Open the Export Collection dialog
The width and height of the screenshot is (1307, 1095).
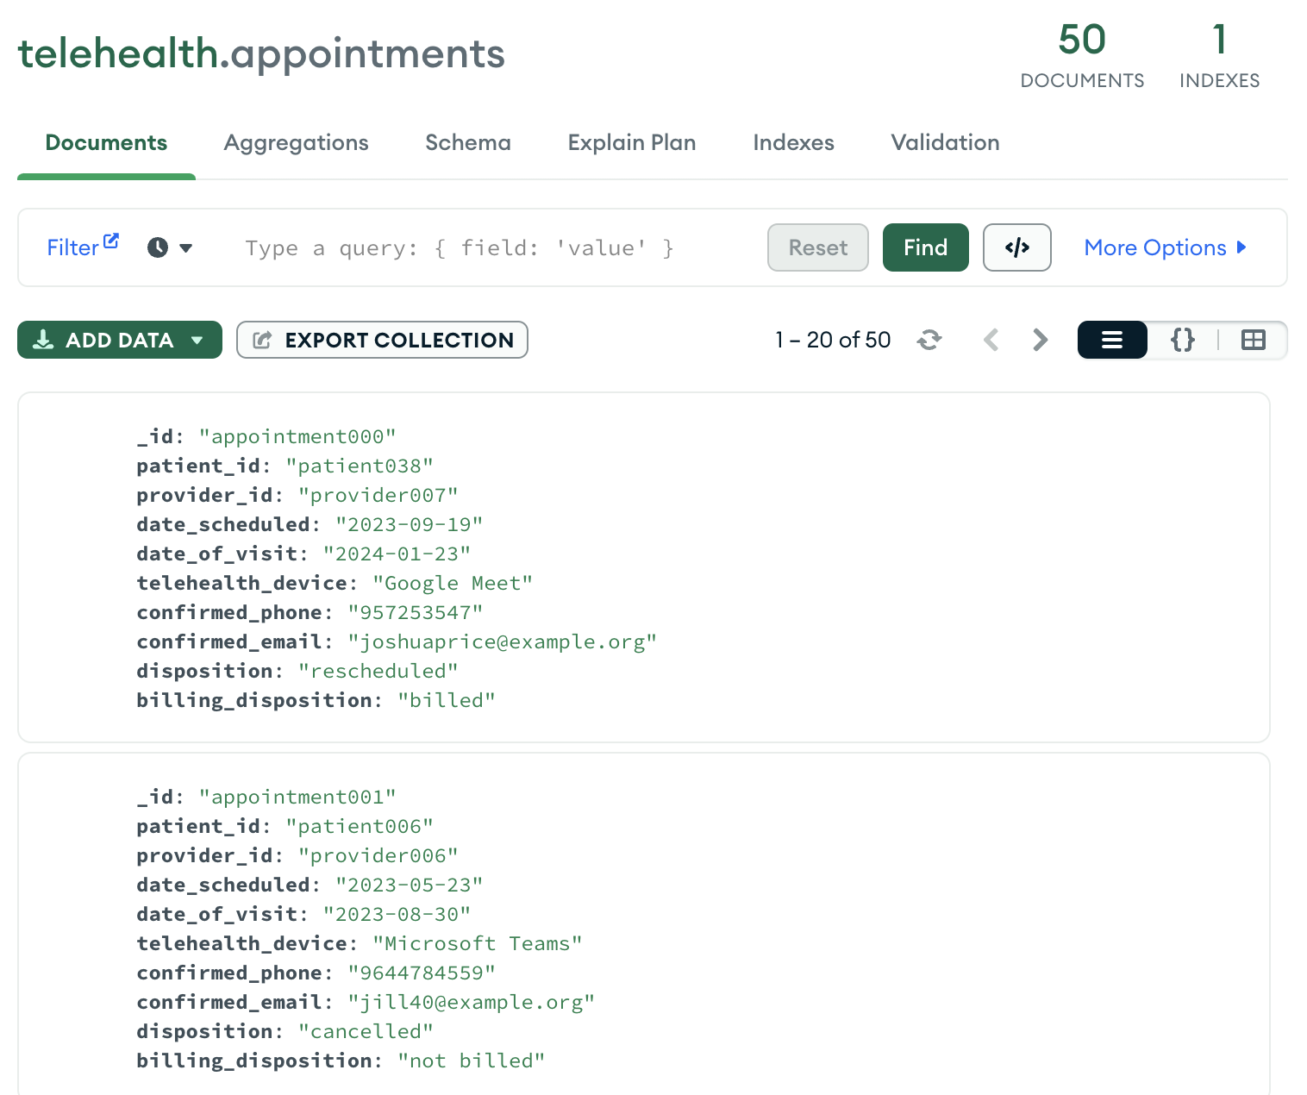[382, 340]
